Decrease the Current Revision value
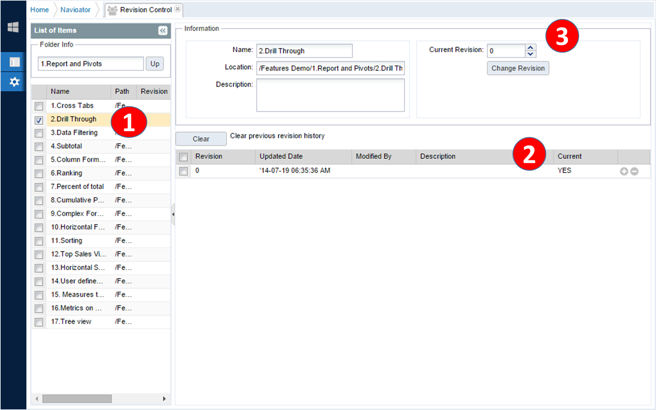This screenshot has height=410, width=656. coord(531,54)
